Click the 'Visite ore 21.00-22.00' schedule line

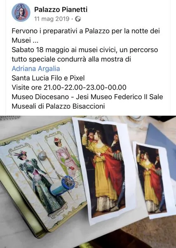(x=69, y=87)
